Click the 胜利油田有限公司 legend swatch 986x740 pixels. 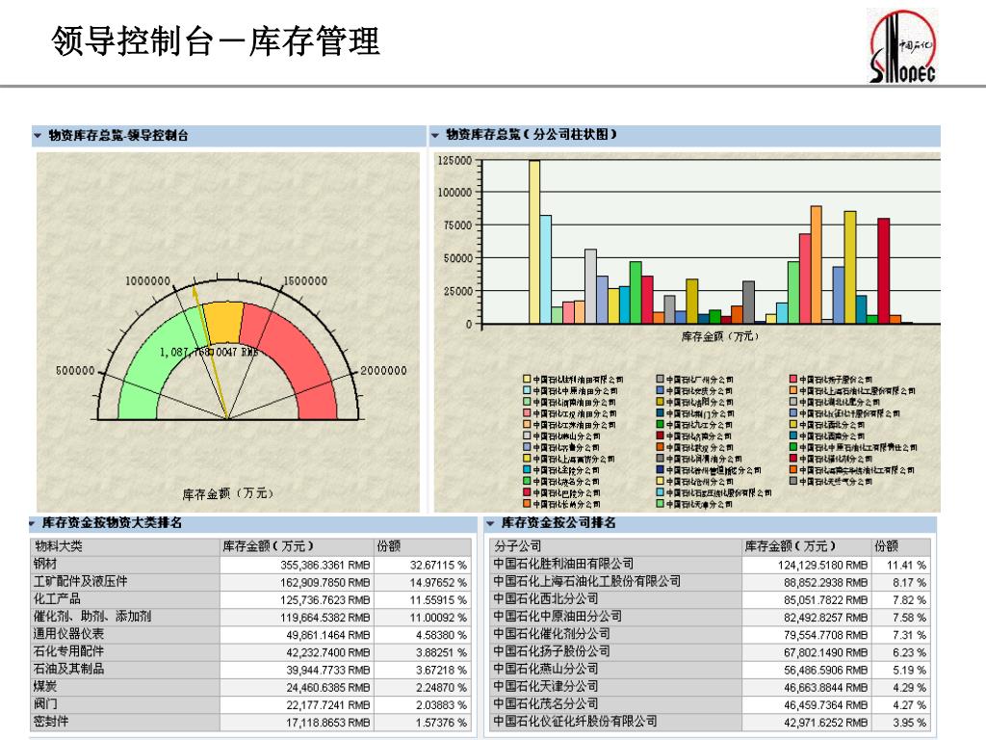(x=527, y=380)
